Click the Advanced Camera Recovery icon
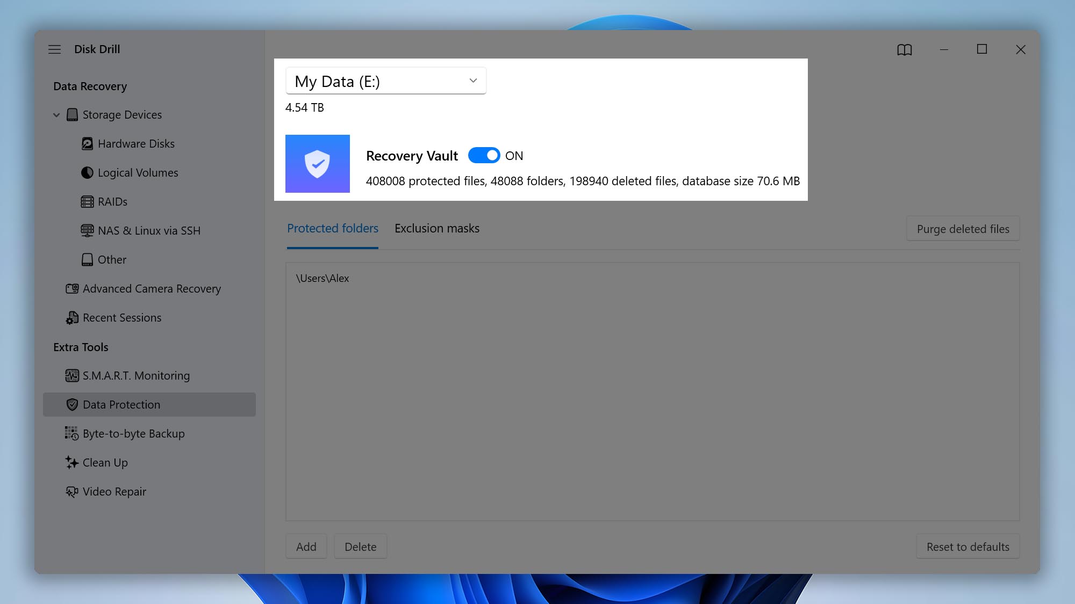The height and width of the screenshot is (604, 1075). click(x=72, y=289)
